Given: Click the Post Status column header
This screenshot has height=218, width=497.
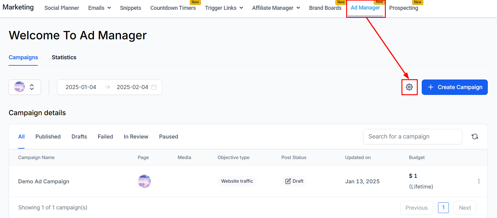Looking at the screenshot, I should [x=294, y=158].
